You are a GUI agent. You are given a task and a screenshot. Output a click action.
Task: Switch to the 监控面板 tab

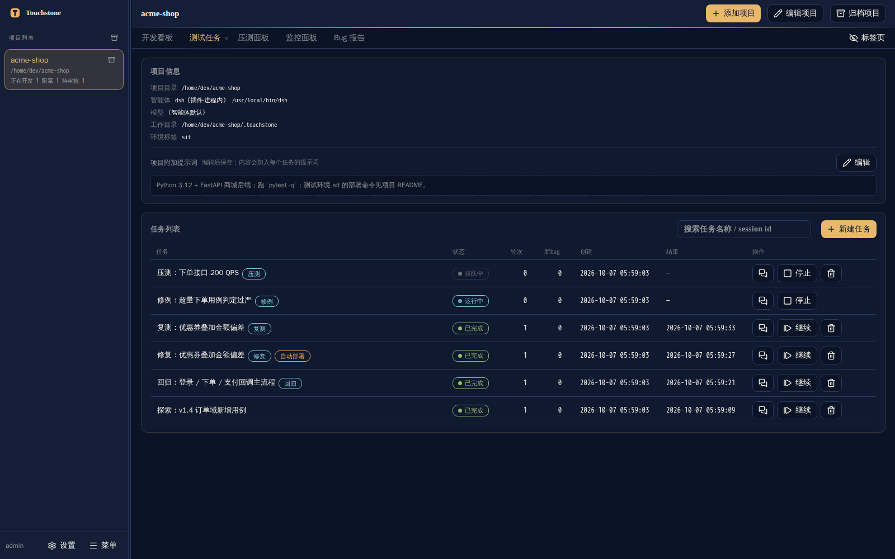[x=302, y=38]
